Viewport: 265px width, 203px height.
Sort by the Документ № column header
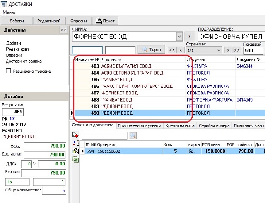pyautogui.click(x=250, y=59)
